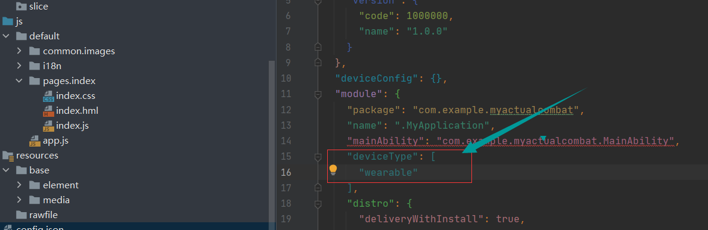Screen dimensions: 708x230
Task: Fold the distro block at line 18
Action: [x=318, y=204]
